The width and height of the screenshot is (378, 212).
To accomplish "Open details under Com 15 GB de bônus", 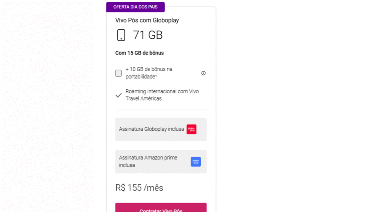I will 139,53.
